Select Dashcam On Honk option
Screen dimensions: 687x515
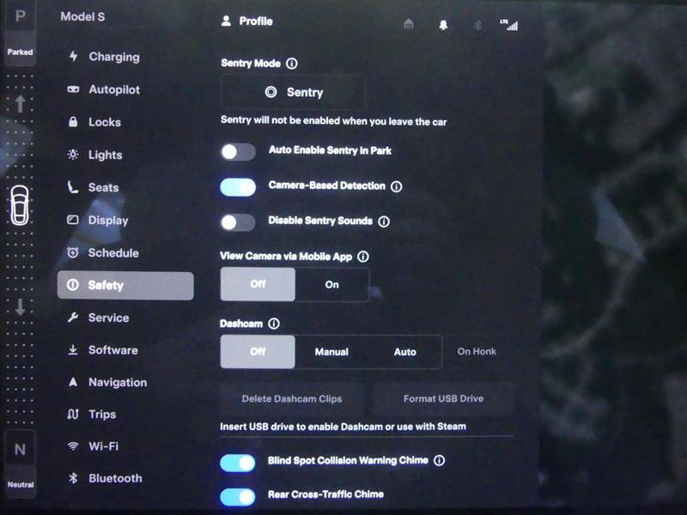pos(477,351)
